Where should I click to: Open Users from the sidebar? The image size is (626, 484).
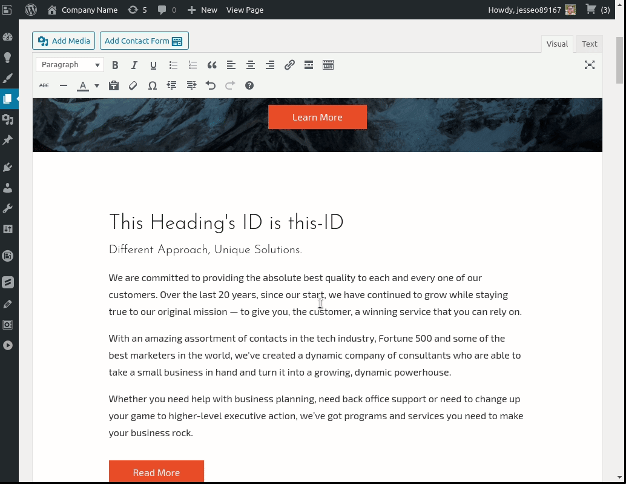tap(8, 188)
